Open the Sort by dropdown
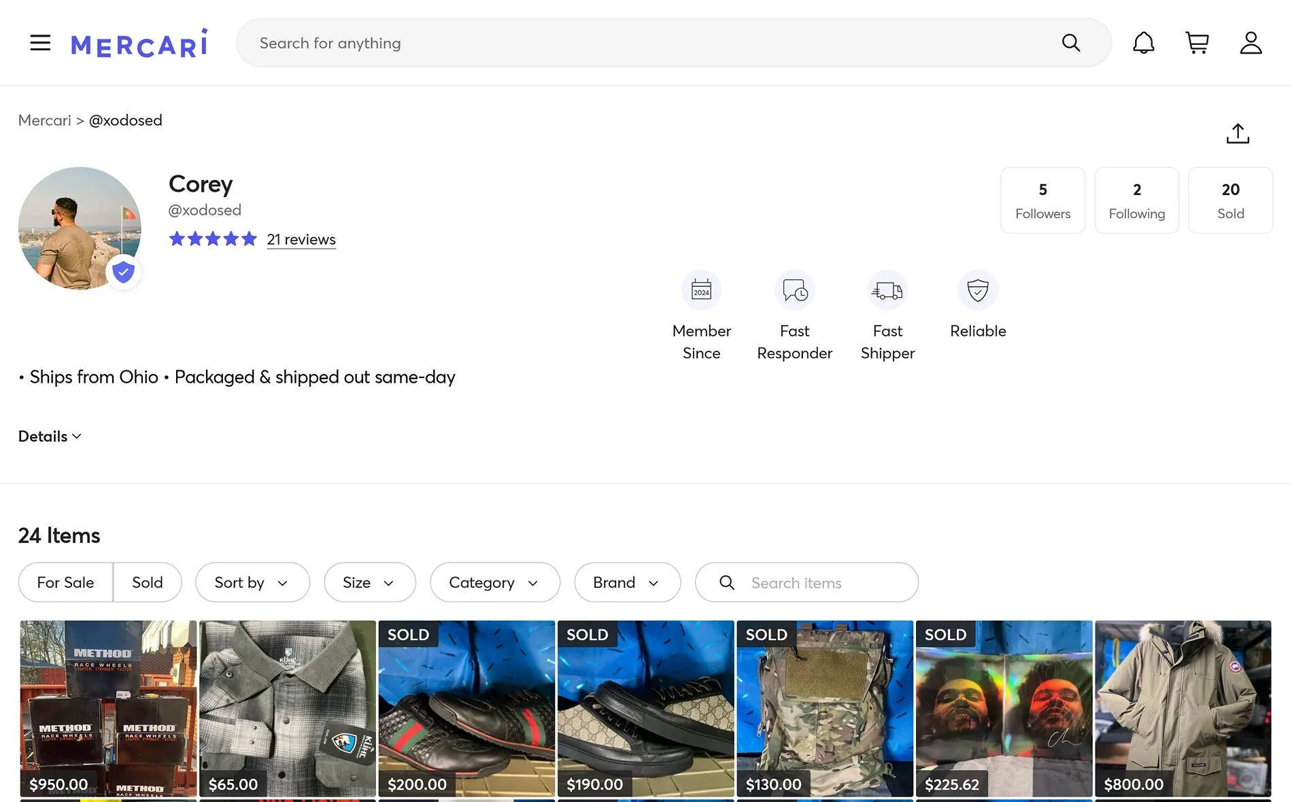The image size is (1292, 802). [x=252, y=582]
